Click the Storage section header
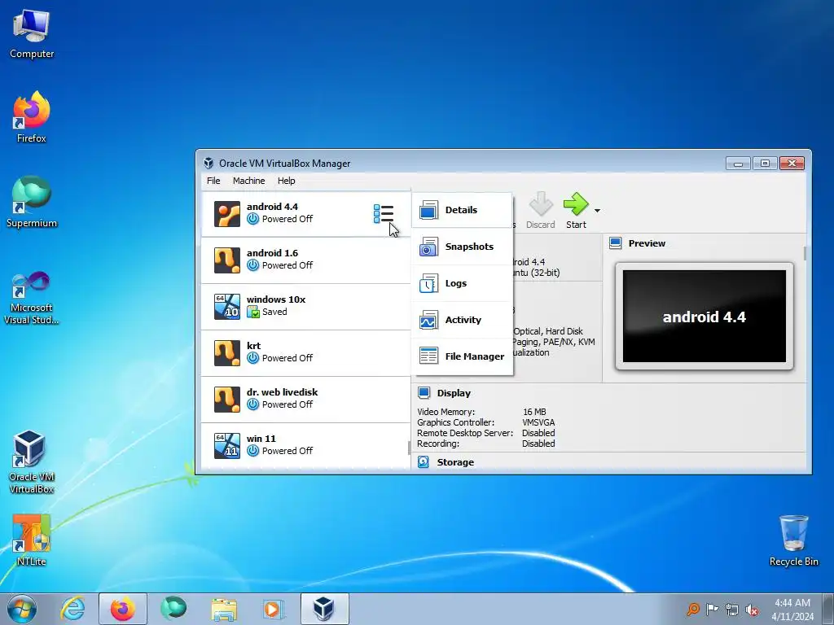Screen dimensions: 834x625 pos(455,462)
